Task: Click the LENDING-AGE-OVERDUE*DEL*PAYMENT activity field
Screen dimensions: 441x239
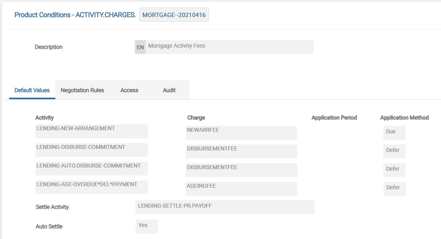Action: point(91,187)
